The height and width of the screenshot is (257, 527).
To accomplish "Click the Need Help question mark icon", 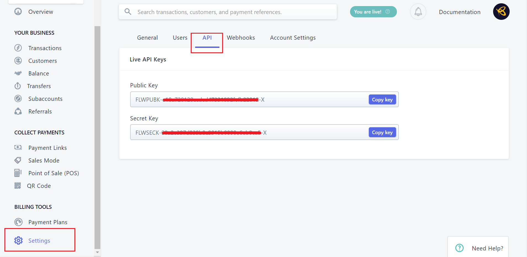I will coord(459,248).
